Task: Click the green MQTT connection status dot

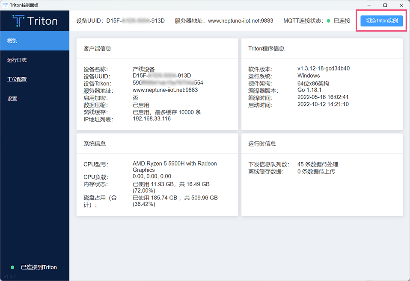Action: 328,21
